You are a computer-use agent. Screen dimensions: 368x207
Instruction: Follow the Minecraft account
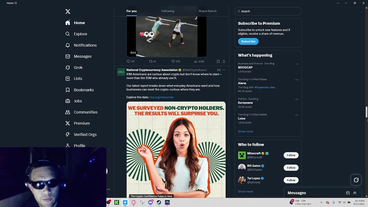(x=291, y=155)
